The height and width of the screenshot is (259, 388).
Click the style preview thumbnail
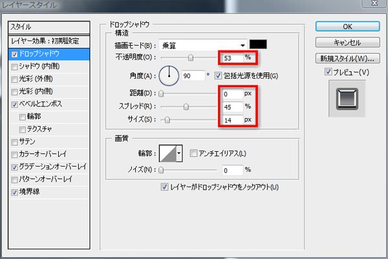tap(348, 99)
